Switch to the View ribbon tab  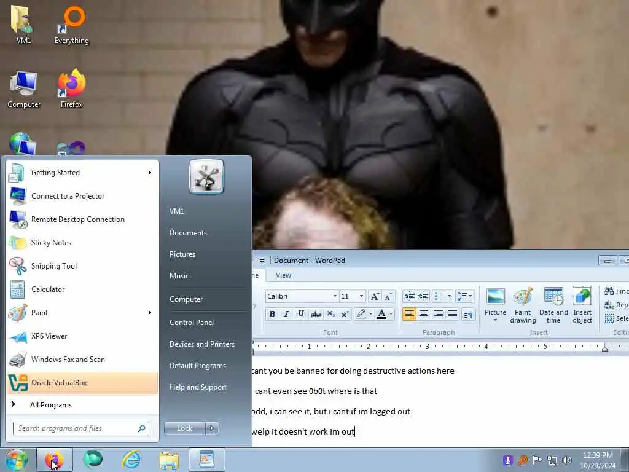pos(283,275)
